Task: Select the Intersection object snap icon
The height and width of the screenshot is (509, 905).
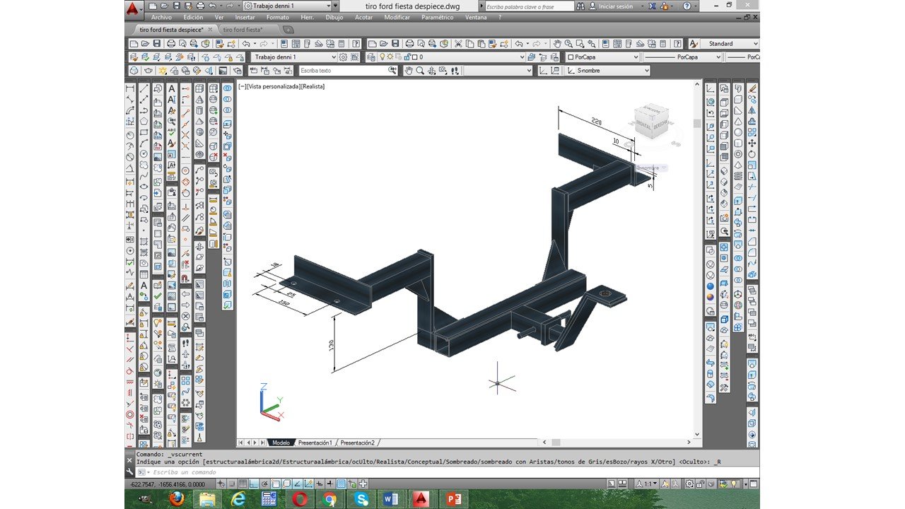Action: (x=185, y=135)
